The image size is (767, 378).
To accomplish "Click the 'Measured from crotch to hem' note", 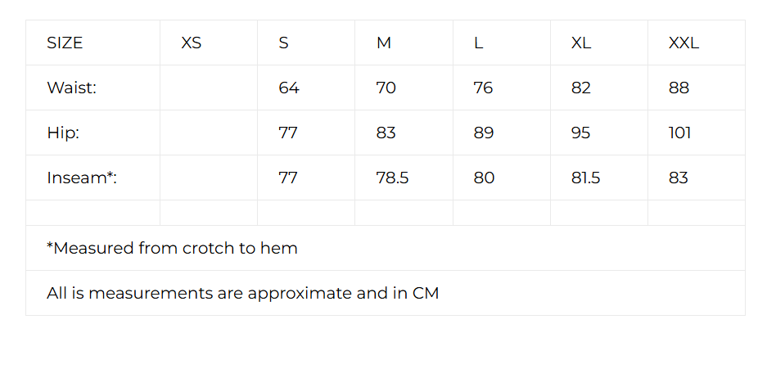I will click(x=172, y=248).
